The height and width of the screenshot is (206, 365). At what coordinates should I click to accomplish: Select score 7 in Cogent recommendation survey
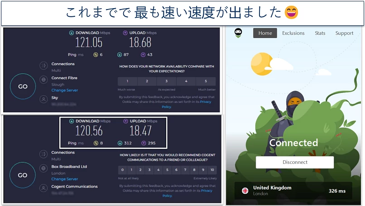185,170
